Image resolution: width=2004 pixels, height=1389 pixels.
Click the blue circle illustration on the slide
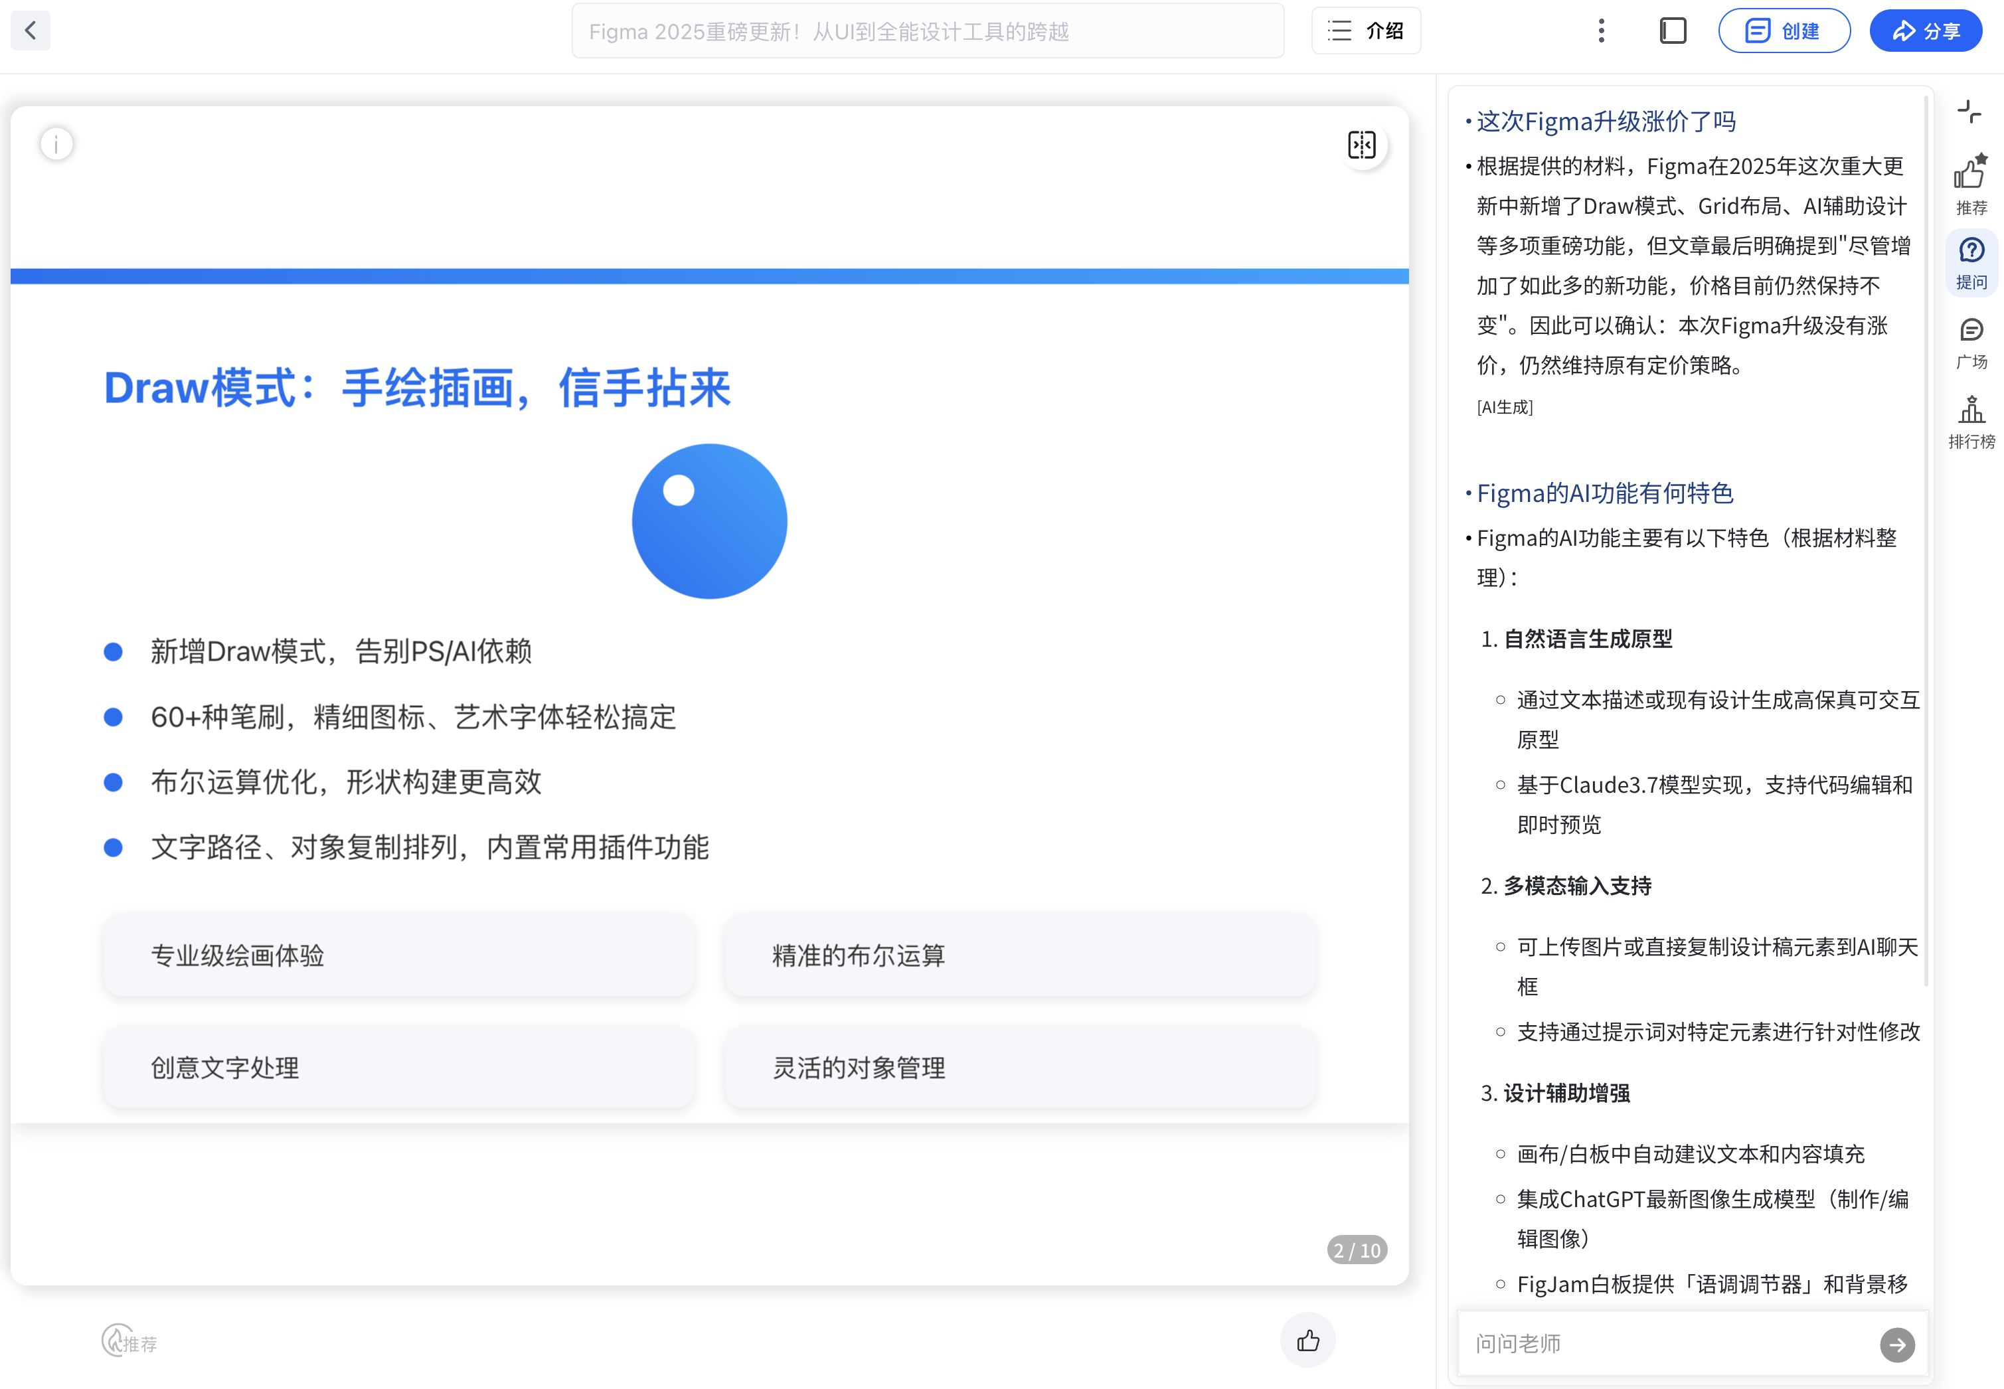pos(709,521)
